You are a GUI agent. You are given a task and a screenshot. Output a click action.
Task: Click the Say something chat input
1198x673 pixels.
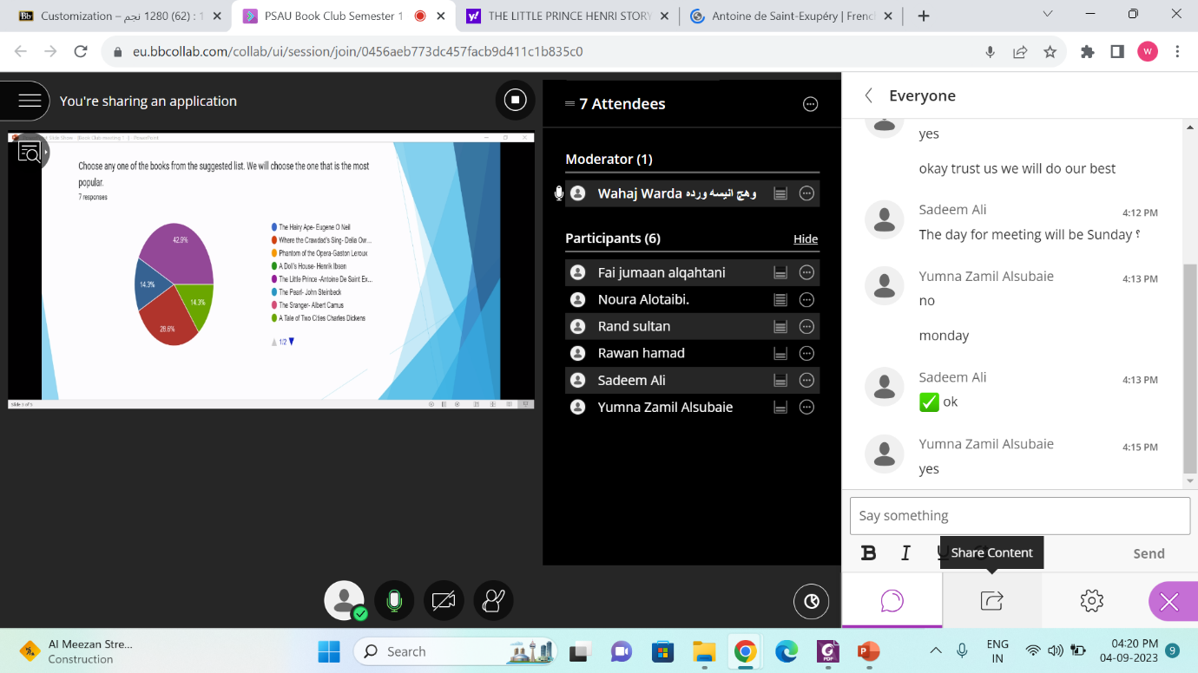[1019, 516]
